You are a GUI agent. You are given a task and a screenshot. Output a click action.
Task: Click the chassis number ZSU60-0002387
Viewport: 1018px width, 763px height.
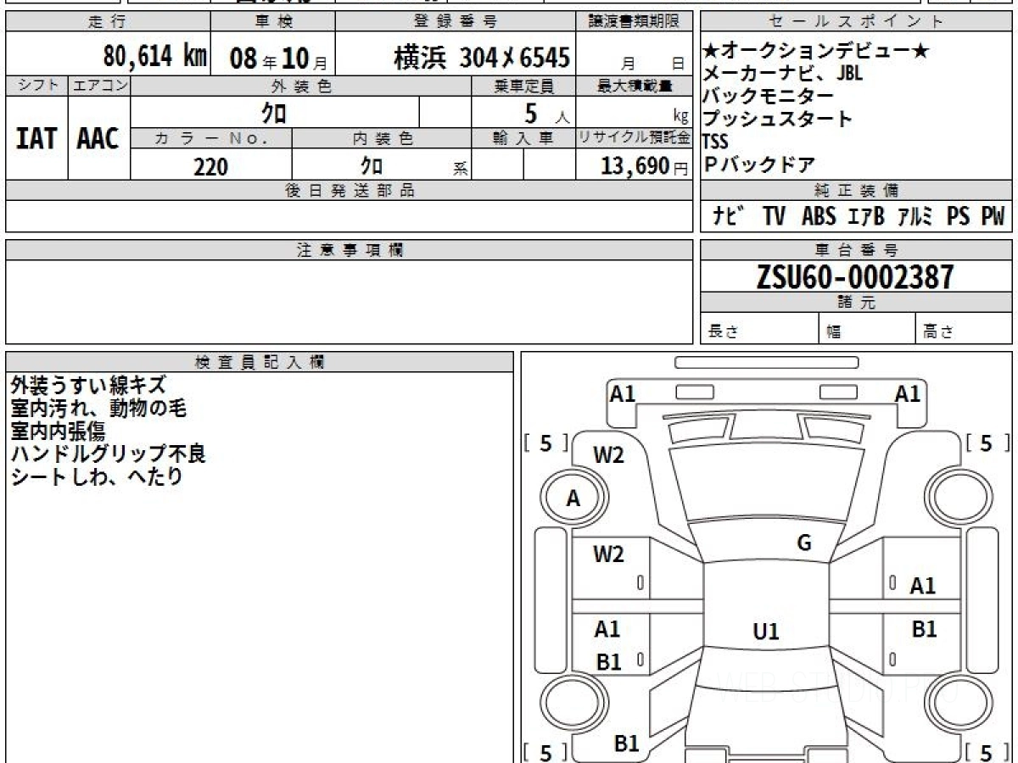click(x=855, y=276)
